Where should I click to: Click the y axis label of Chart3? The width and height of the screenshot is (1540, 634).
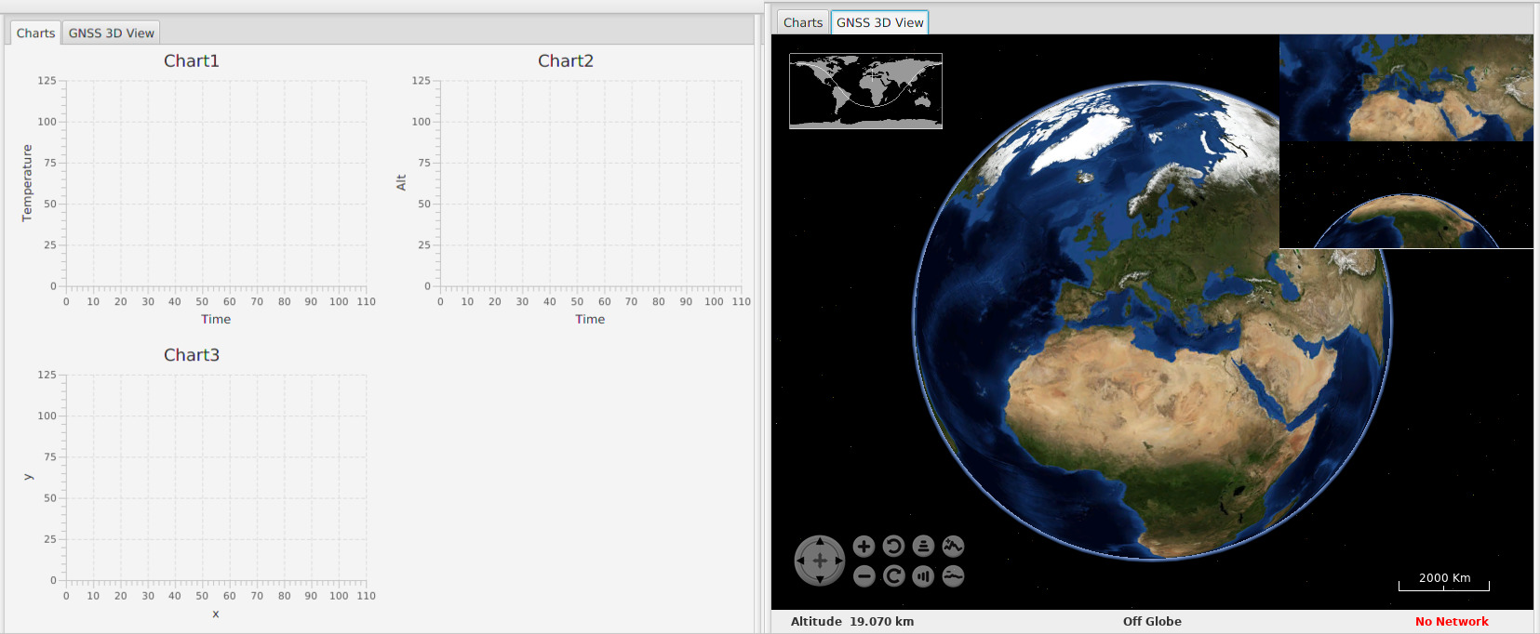(x=28, y=477)
